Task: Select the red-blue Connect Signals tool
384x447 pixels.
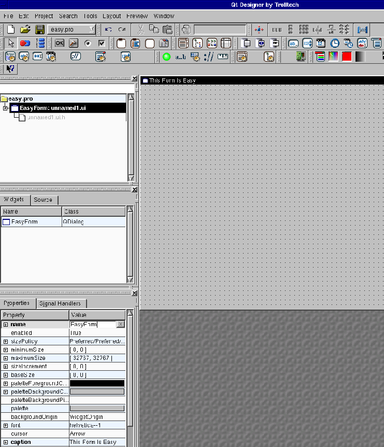Action: 25,44
